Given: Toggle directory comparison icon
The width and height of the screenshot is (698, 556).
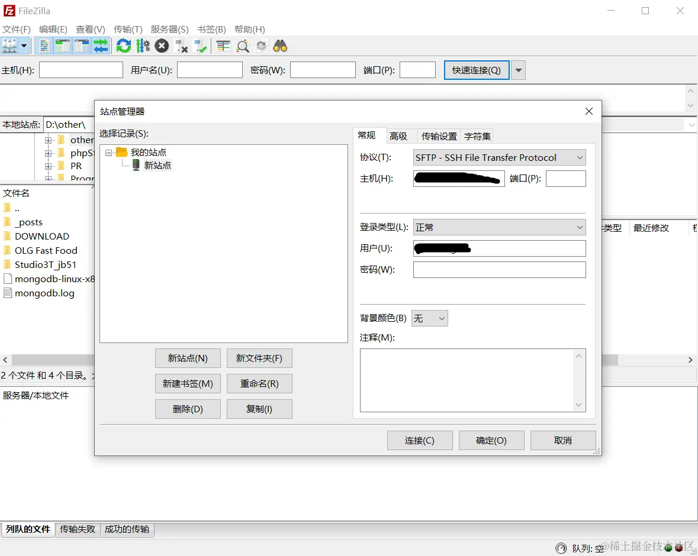Looking at the screenshot, I should coord(243,46).
